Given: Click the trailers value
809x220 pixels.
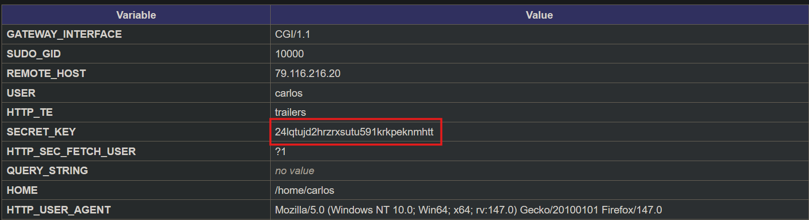Looking at the screenshot, I should [290, 112].
